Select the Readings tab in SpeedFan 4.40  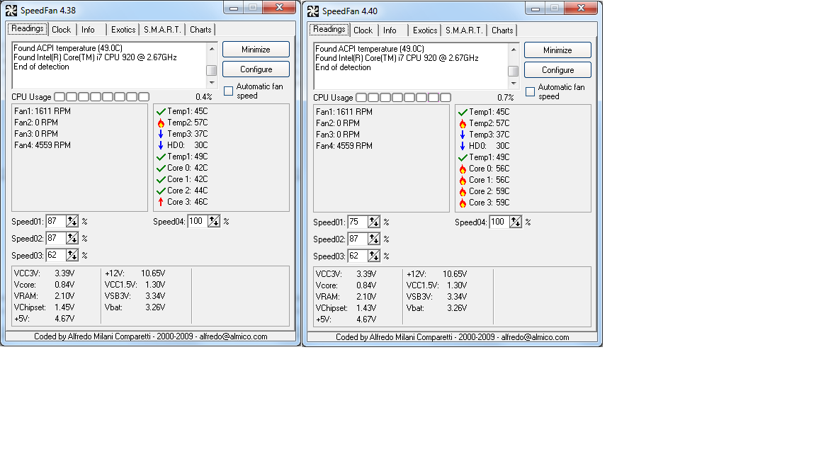coord(329,29)
